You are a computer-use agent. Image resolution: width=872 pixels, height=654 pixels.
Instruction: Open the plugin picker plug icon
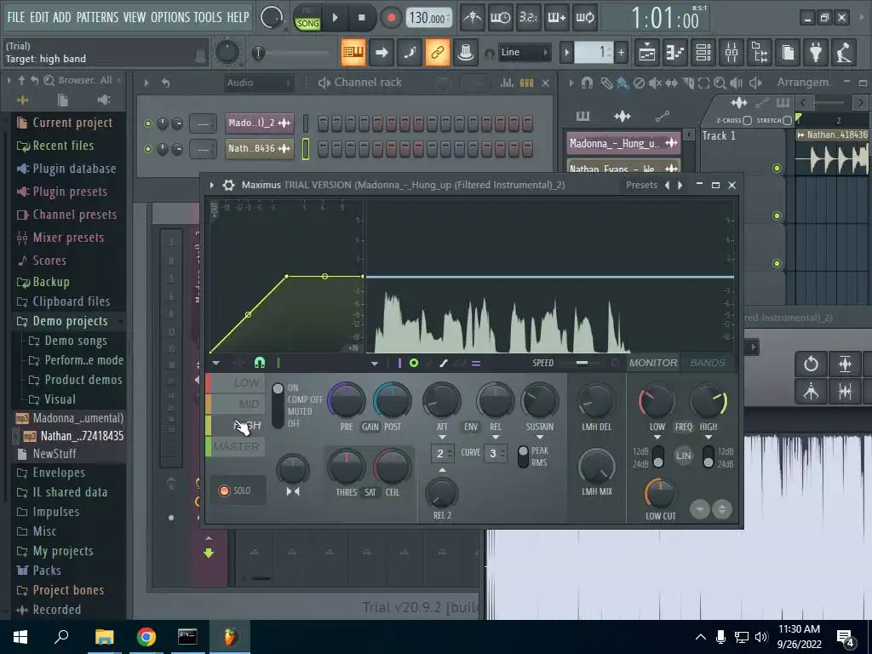(x=816, y=52)
